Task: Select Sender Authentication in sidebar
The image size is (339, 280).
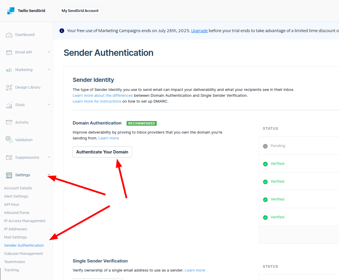Action: (24, 246)
